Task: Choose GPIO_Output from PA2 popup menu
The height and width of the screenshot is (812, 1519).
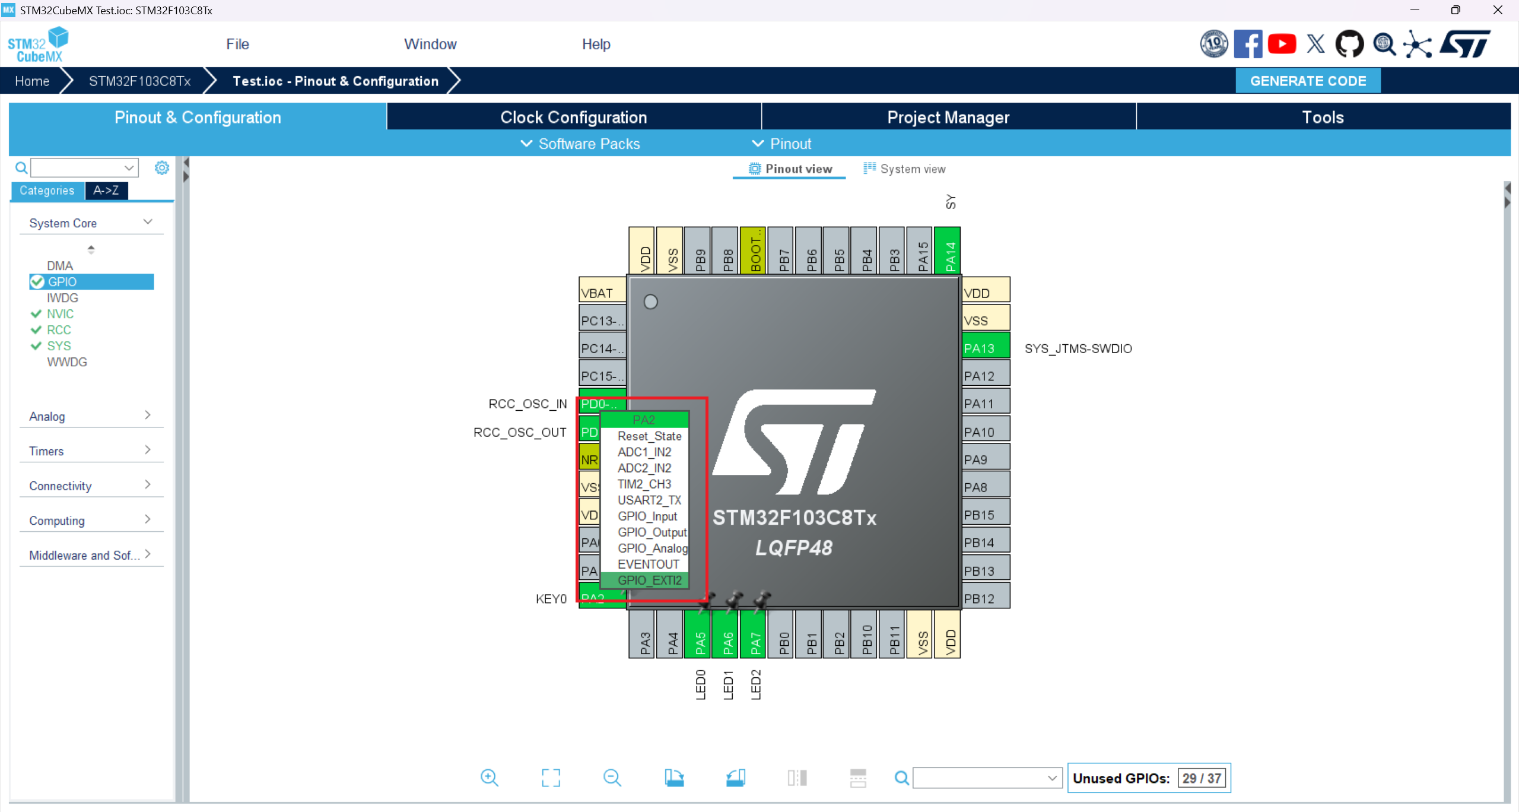Action: point(652,532)
